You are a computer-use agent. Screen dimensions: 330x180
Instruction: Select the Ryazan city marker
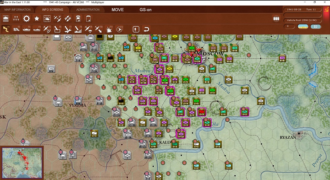pyautogui.click(x=299, y=133)
